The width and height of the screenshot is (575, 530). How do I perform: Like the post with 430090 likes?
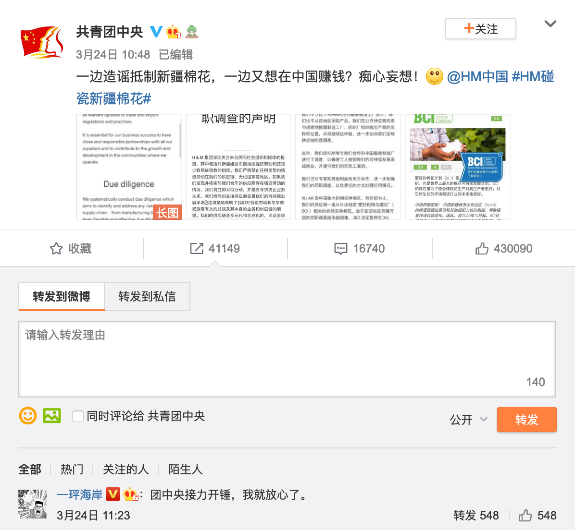point(503,248)
